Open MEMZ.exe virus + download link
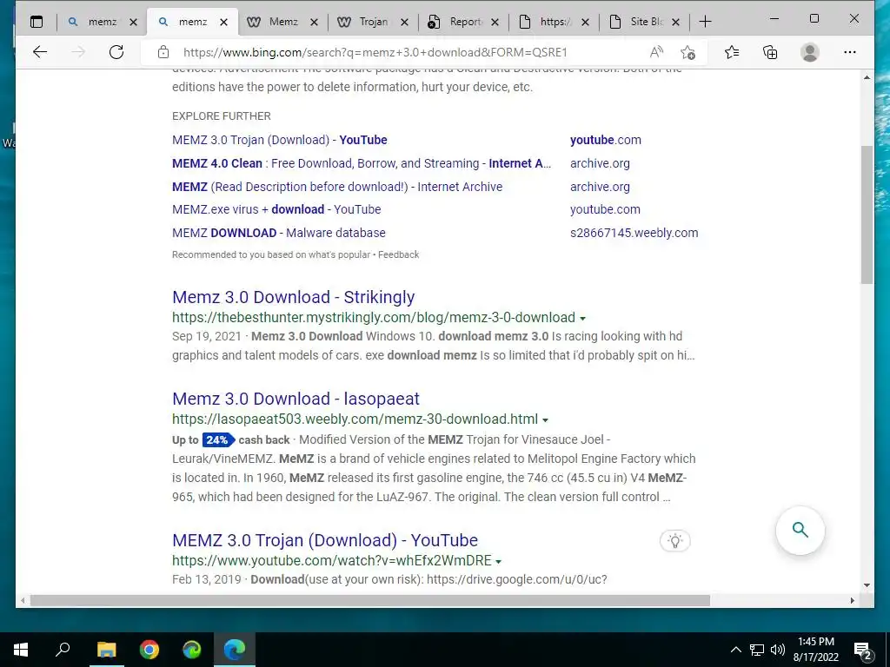The image size is (890, 667). point(276,209)
